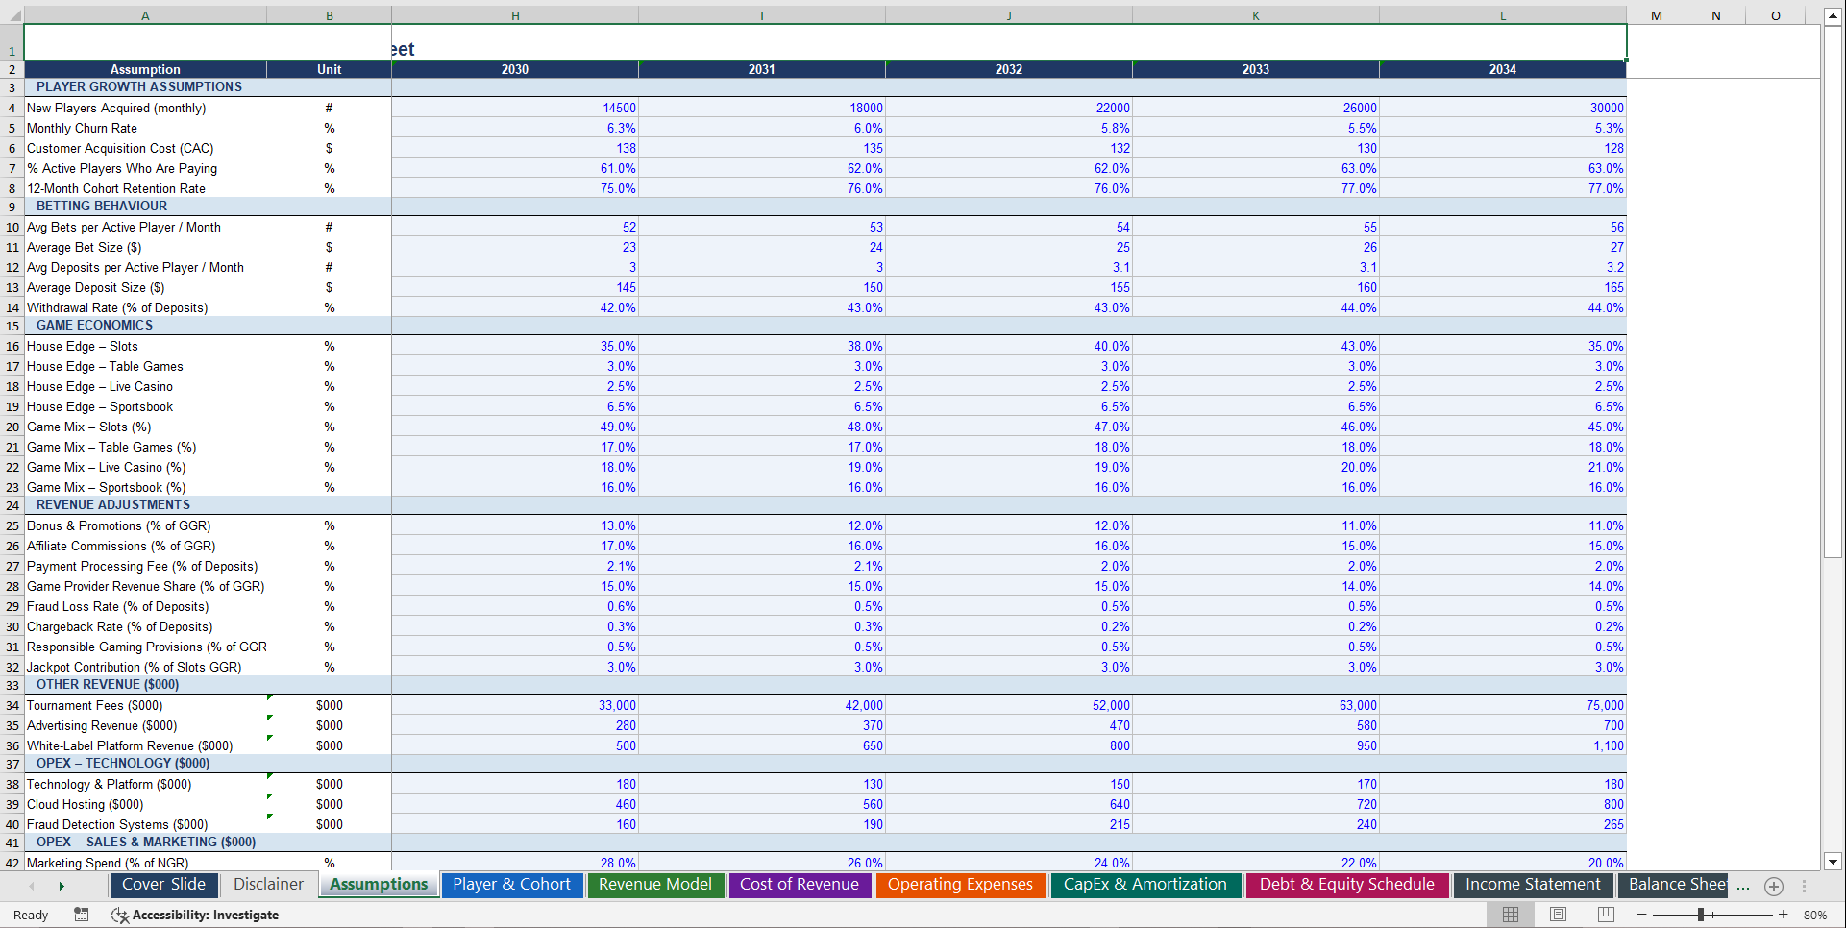Click 80% to open the Zoom dialog
Screen dimensions: 1846x928
pos(1817,914)
